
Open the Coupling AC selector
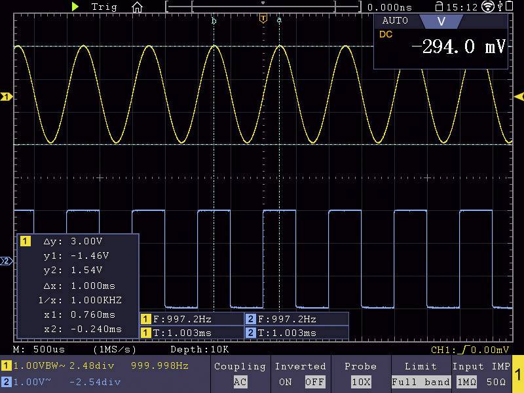click(240, 381)
